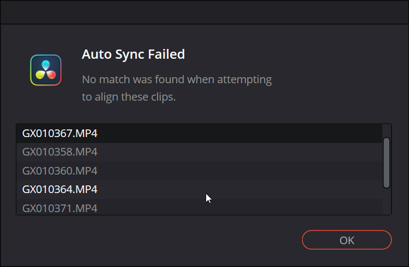Select GX010367.MP4 in the clip list
Viewport: 409px width, 267px height.
(199, 133)
